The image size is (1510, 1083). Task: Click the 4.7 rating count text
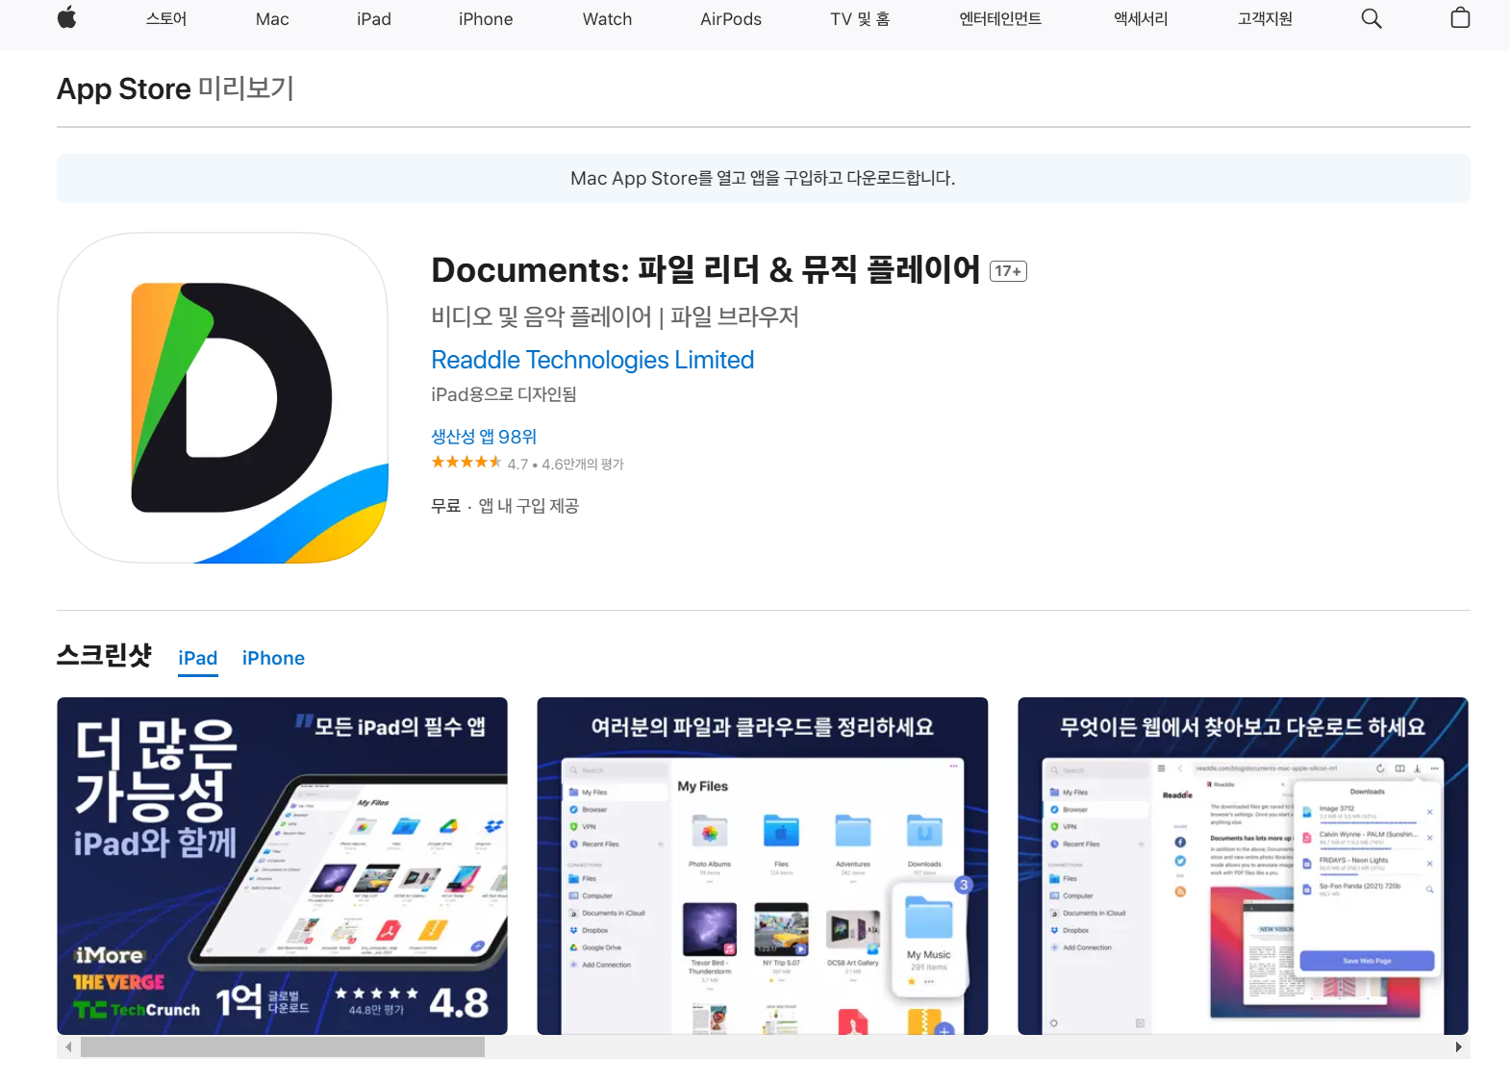click(566, 464)
